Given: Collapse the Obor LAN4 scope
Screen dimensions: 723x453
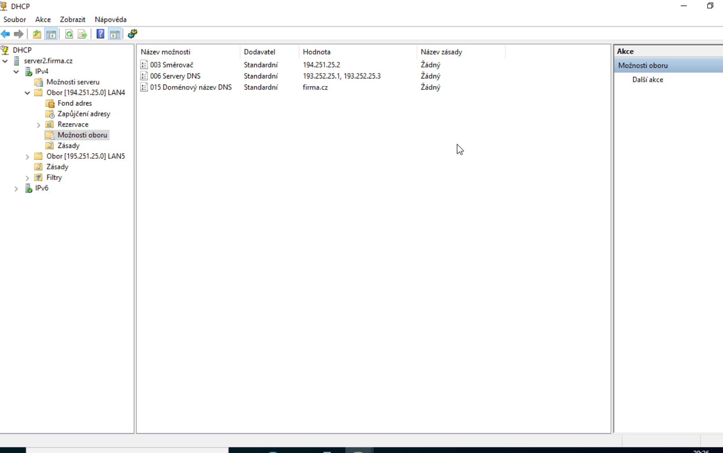Looking at the screenshot, I should click(x=28, y=93).
